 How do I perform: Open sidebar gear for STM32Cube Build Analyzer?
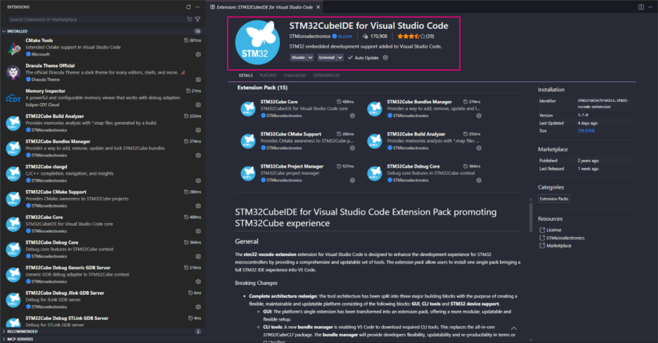click(198, 130)
